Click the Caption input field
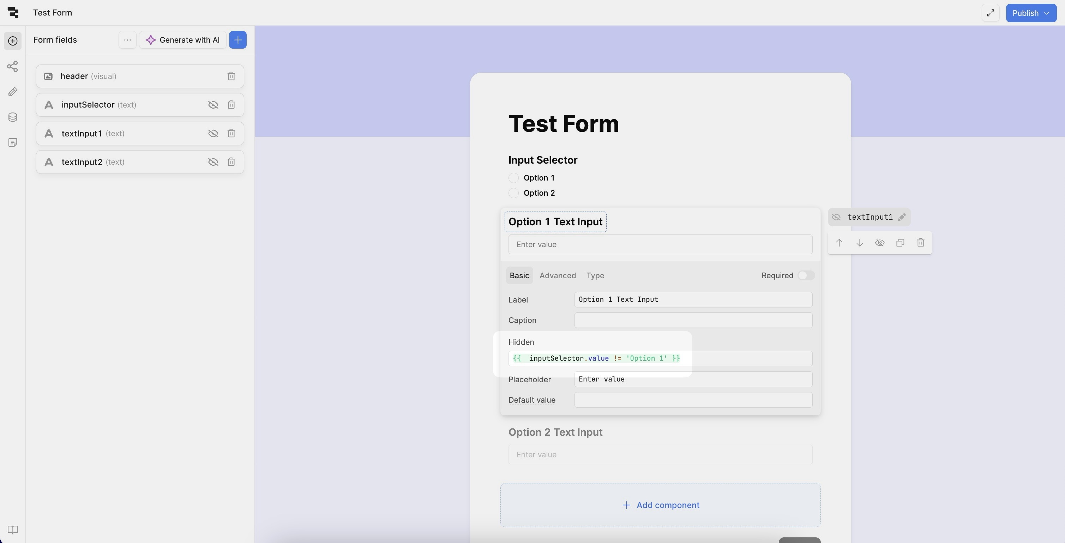Screen dimensions: 1065x543 [693, 321]
